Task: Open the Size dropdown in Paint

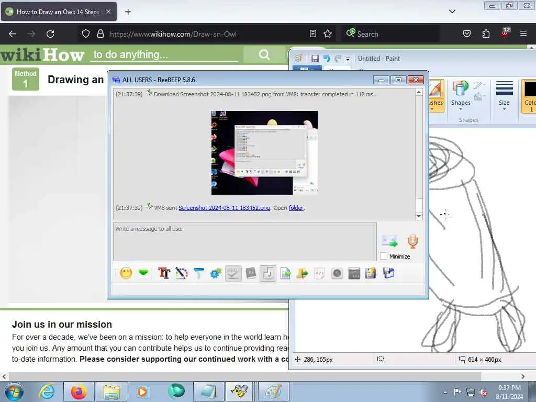Action: pyautogui.click(x=504, y=96)
